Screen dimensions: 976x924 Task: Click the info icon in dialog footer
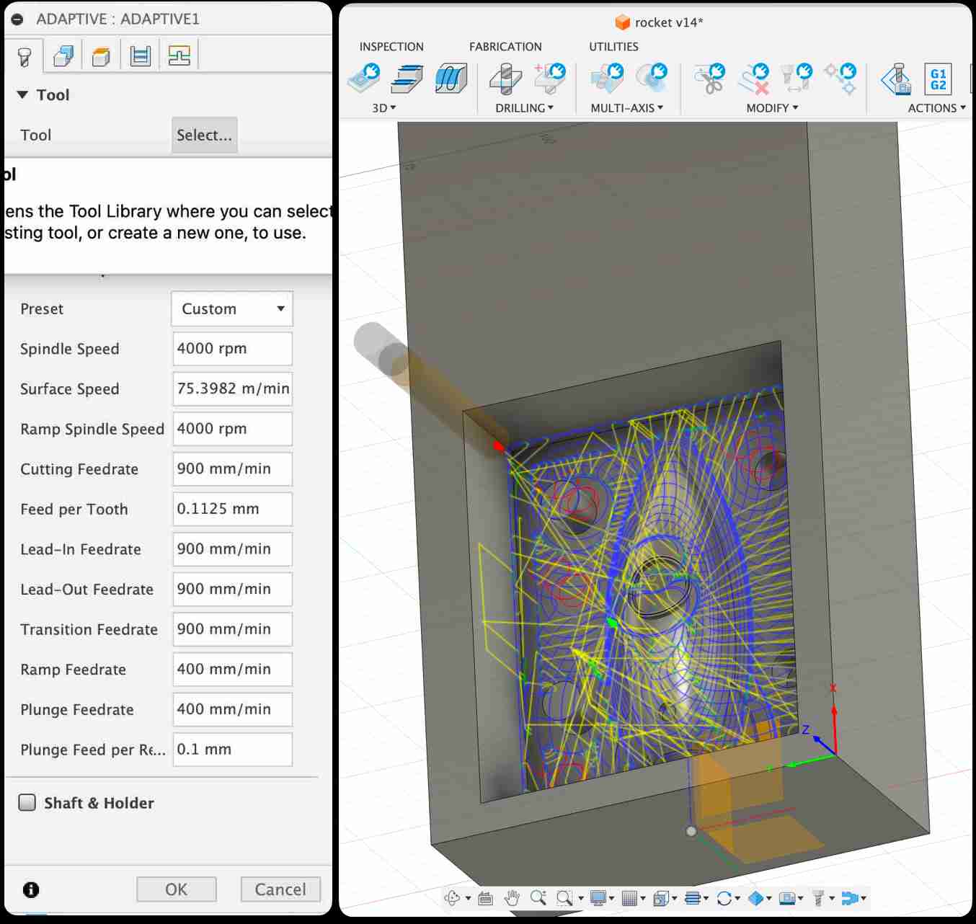pyautogui.click(x=31, y=889)
